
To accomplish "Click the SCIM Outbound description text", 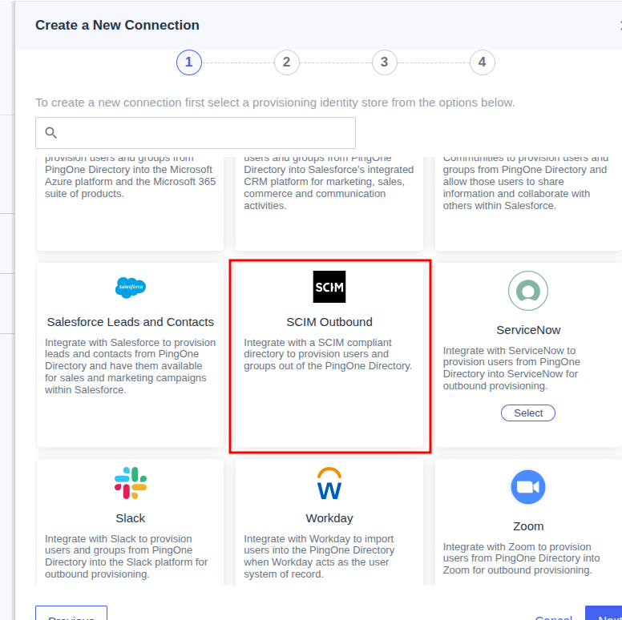I will click(328, 354).
